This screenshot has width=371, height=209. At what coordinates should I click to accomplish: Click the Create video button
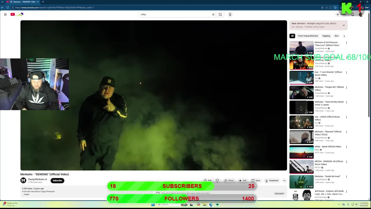coord(341,14)
